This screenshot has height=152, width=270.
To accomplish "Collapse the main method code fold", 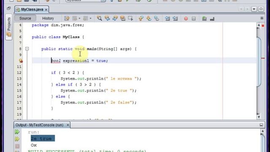I will [x=27, y=49].
